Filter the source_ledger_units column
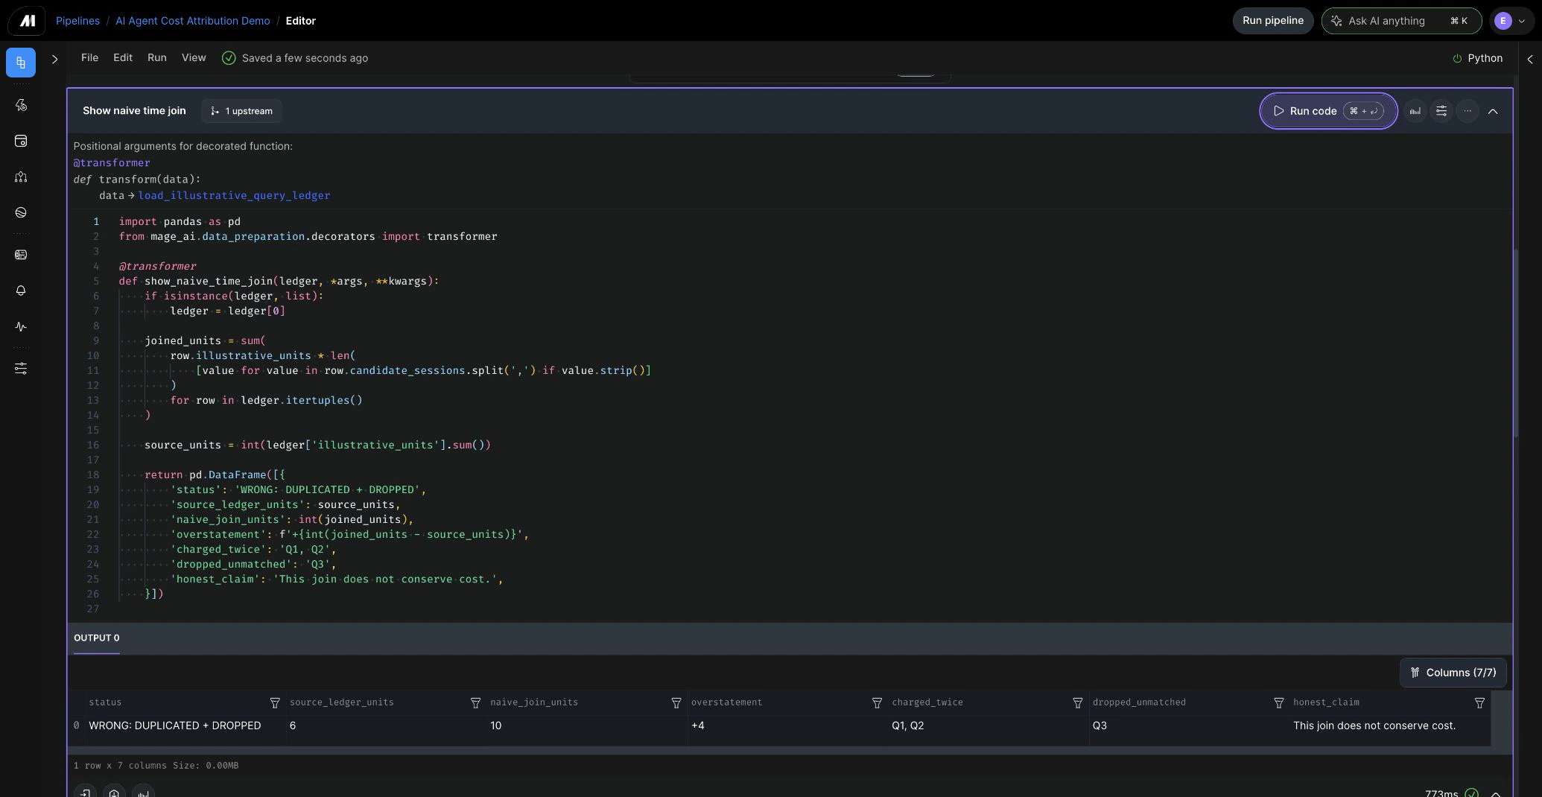 pyautogui.click(x=475, y=703)
